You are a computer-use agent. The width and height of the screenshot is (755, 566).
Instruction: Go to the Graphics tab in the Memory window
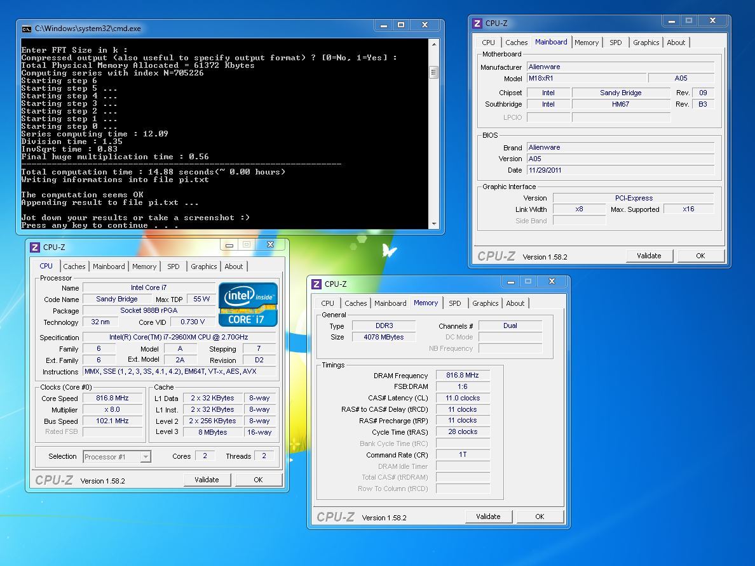click(485, 303)
